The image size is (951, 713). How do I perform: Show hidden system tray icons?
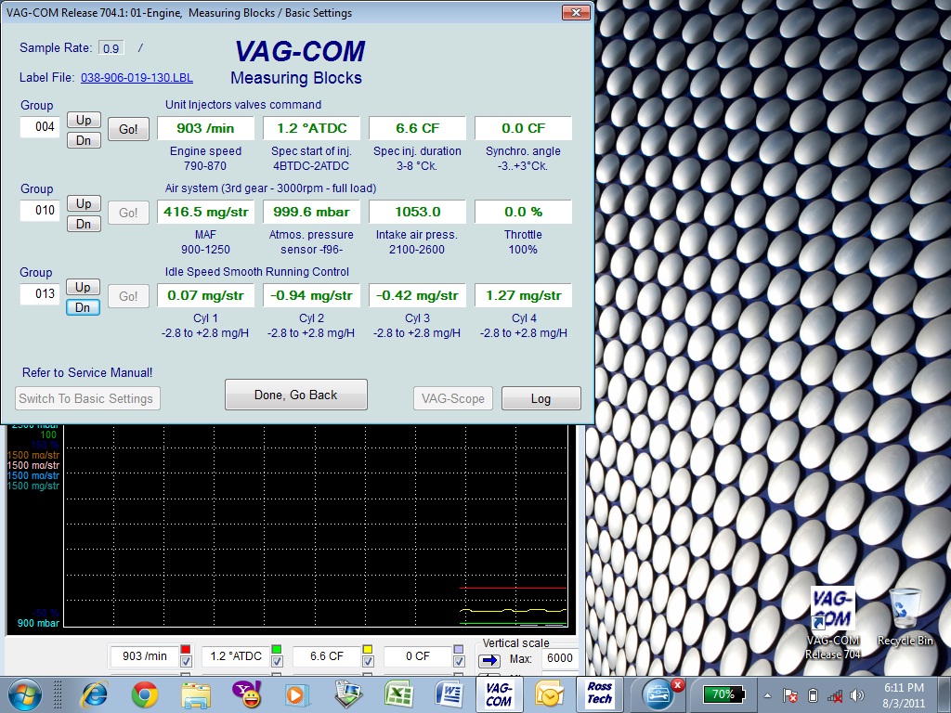pyautogui.click(x=768, y=695)
